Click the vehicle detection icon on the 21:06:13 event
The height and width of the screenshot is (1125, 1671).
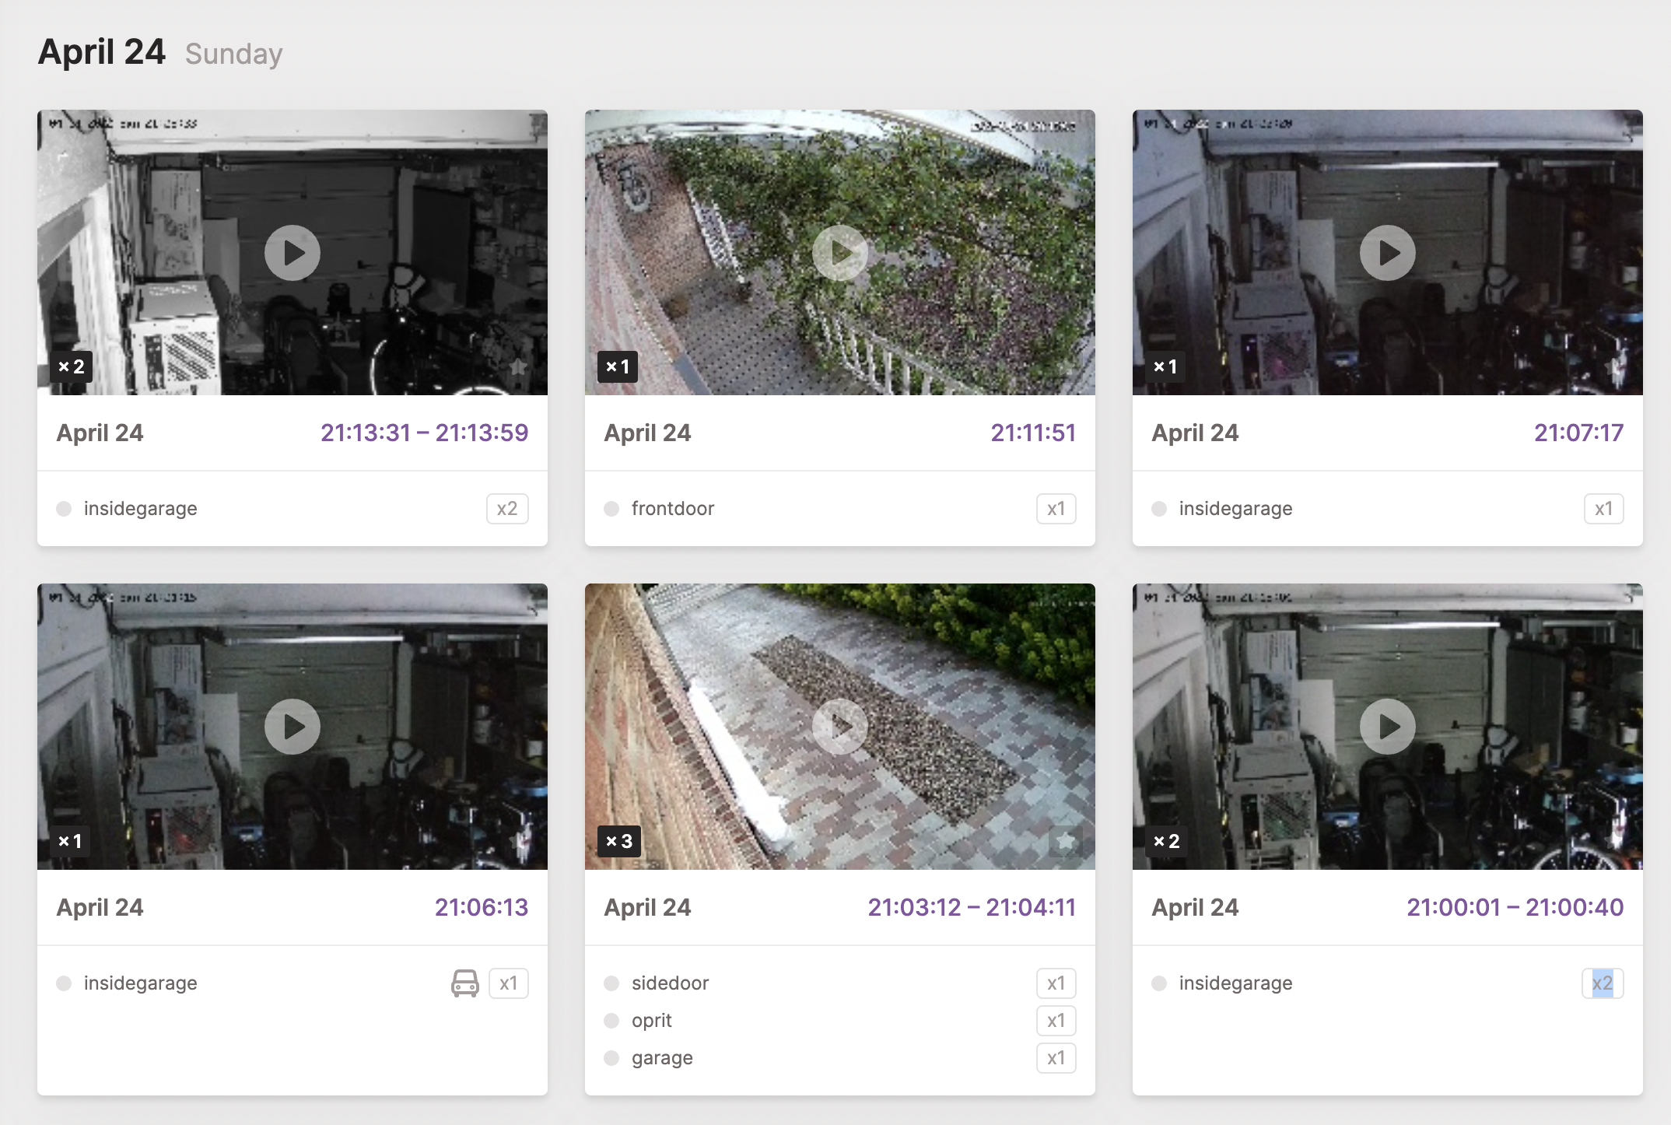pyautogui.click(x=465, y=983)
